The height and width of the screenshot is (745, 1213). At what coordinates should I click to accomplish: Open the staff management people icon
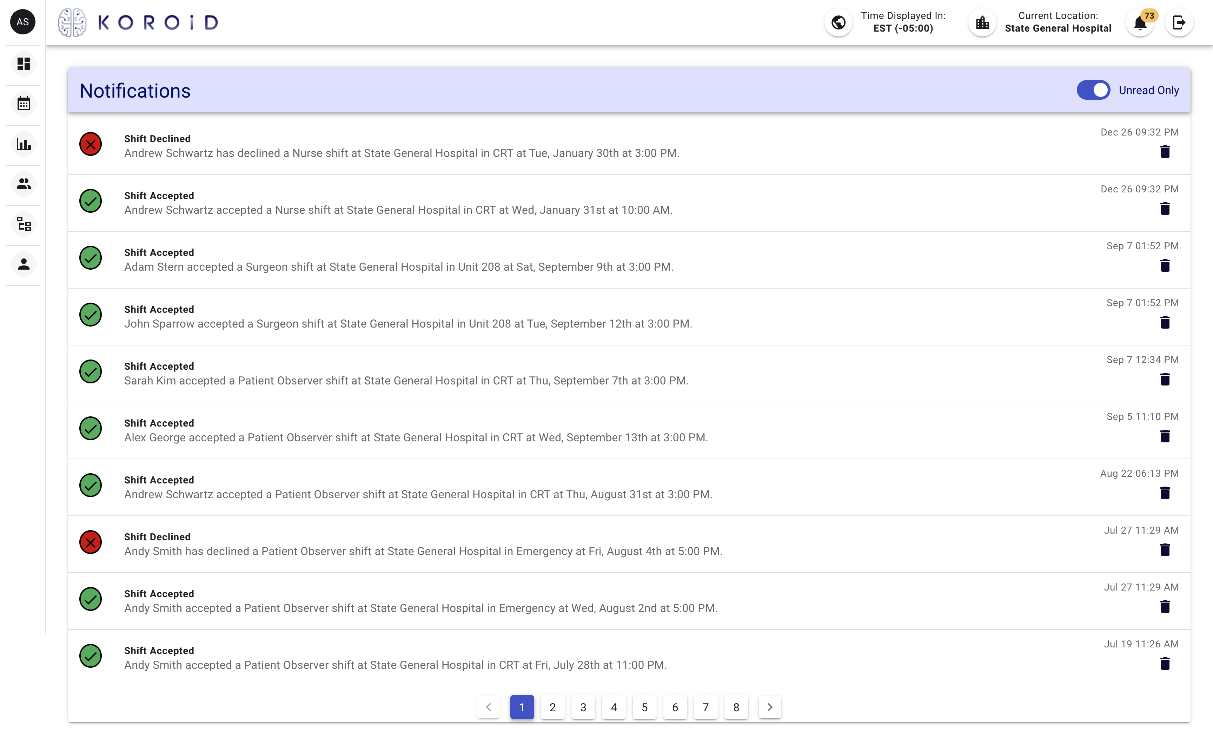[23, 184]
